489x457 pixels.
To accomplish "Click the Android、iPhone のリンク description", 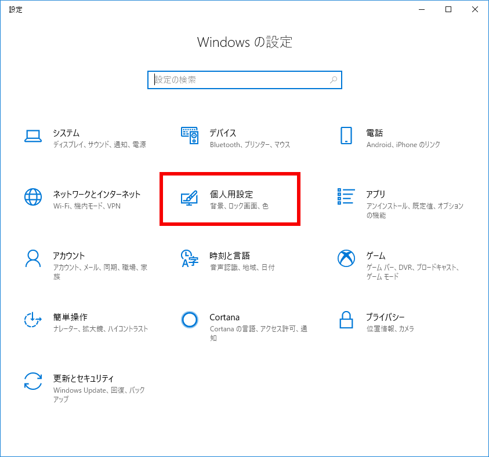I will tap(403, 144).
